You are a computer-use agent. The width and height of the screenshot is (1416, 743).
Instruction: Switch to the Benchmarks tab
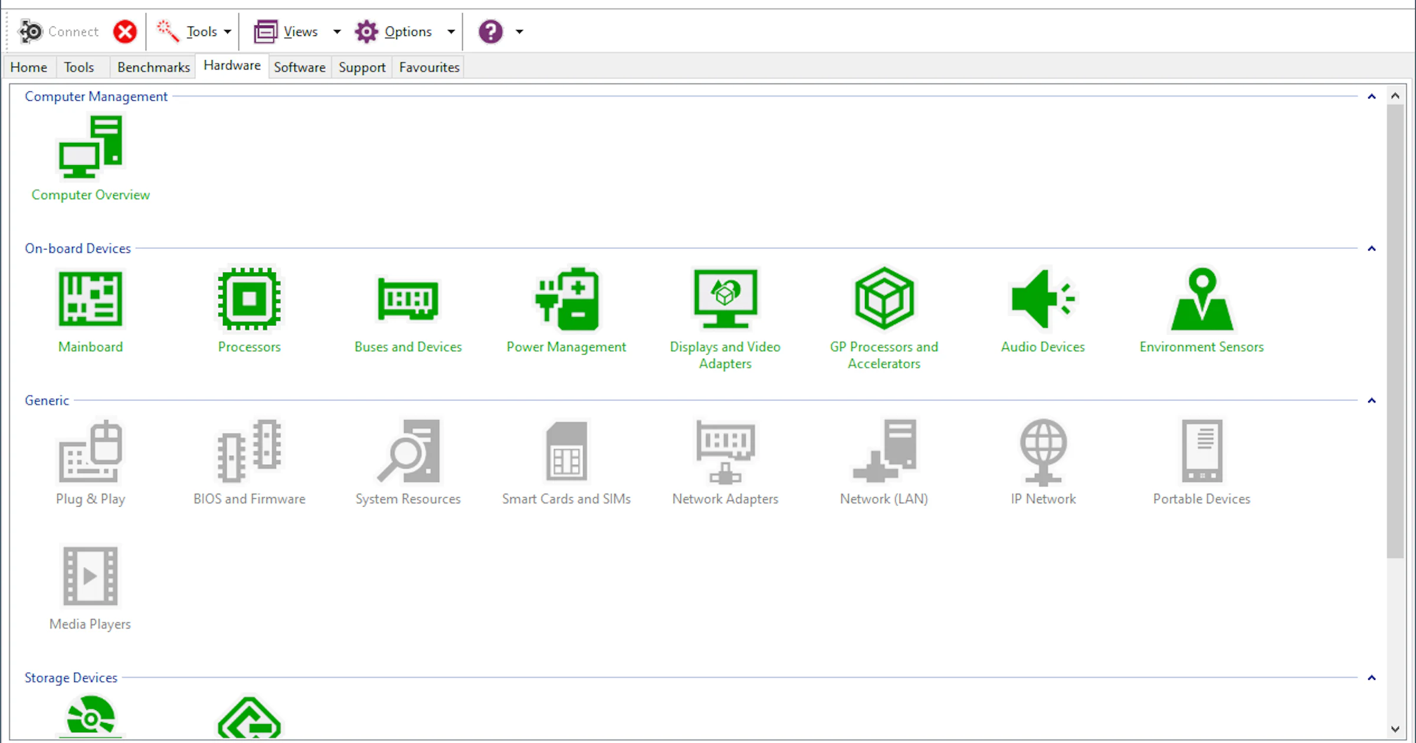pyautogui.click(x=153, y=67)
